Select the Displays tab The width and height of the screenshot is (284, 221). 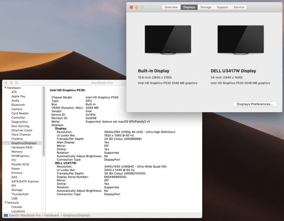[189, 7]
